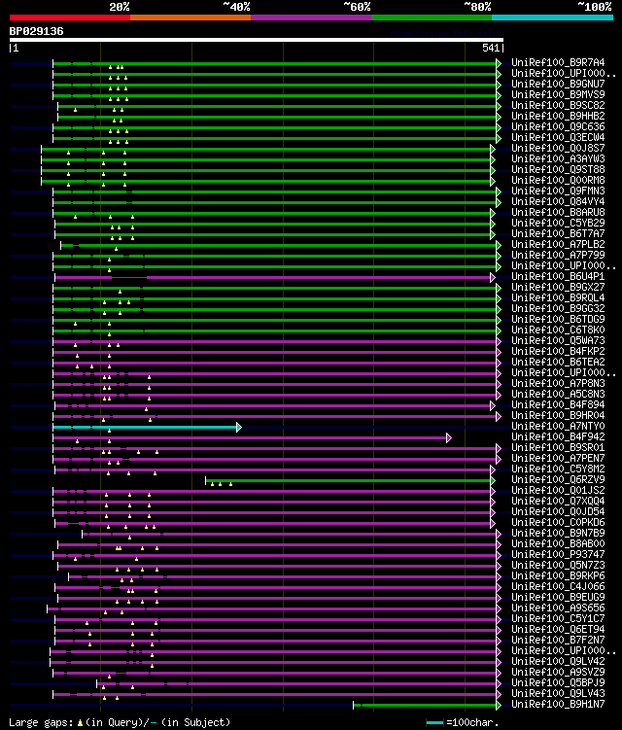Open hit UniRef100_A3AYW3
Viewport: 622px width, 730px height.
558,158
